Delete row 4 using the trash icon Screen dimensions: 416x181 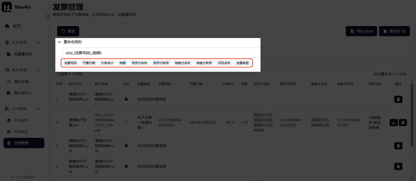398,166
